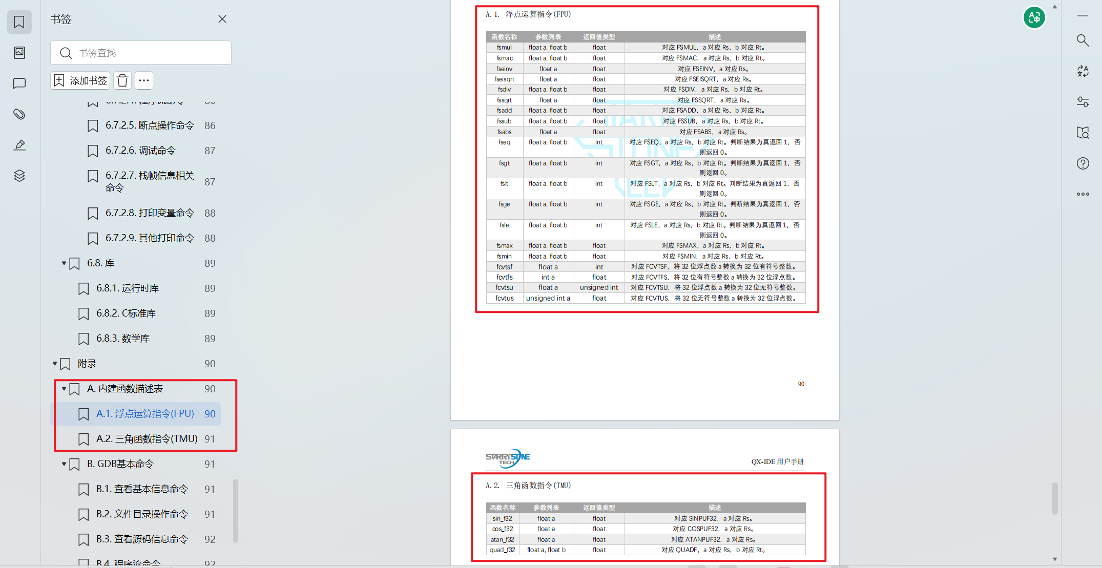Click the green translate badge icon
The width and height of the screenshot is (1102, 568).
[x=1034, y=18]
